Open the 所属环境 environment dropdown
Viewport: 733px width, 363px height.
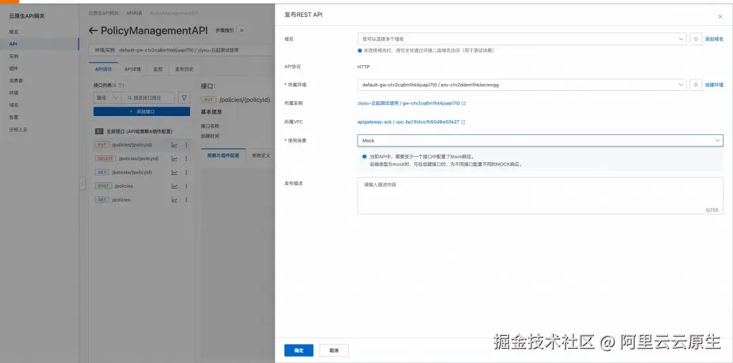point(522,85)
